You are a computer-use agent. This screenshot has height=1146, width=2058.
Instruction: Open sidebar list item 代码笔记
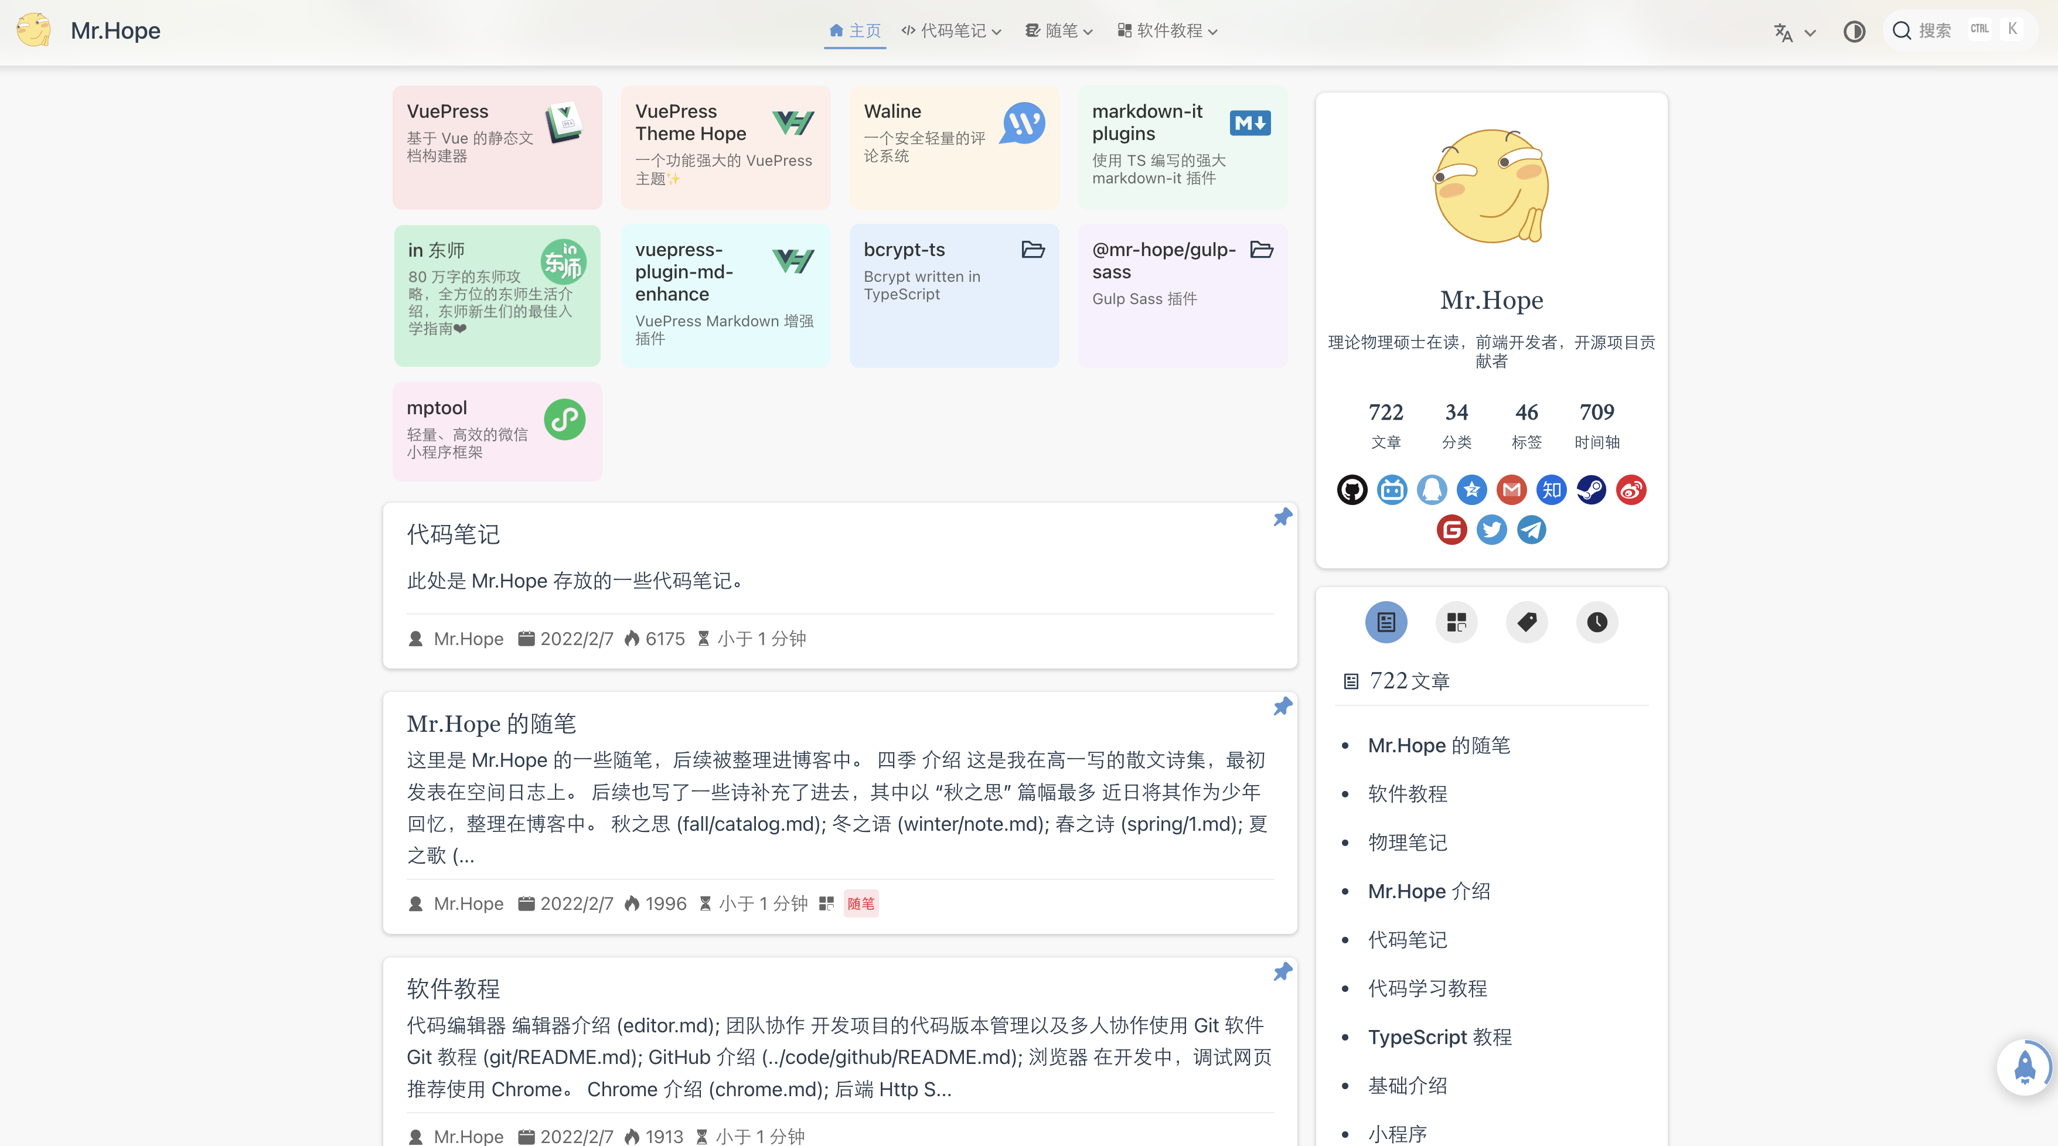tap(1407, 940)
